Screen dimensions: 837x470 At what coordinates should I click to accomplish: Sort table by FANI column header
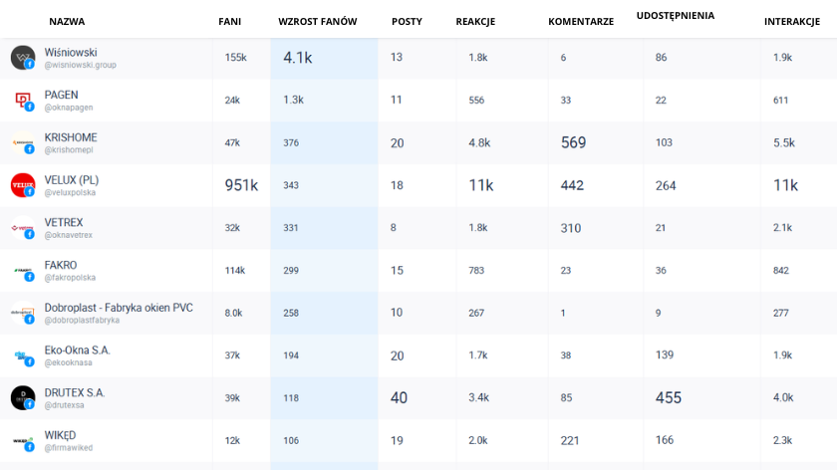(x=229, y=21)
